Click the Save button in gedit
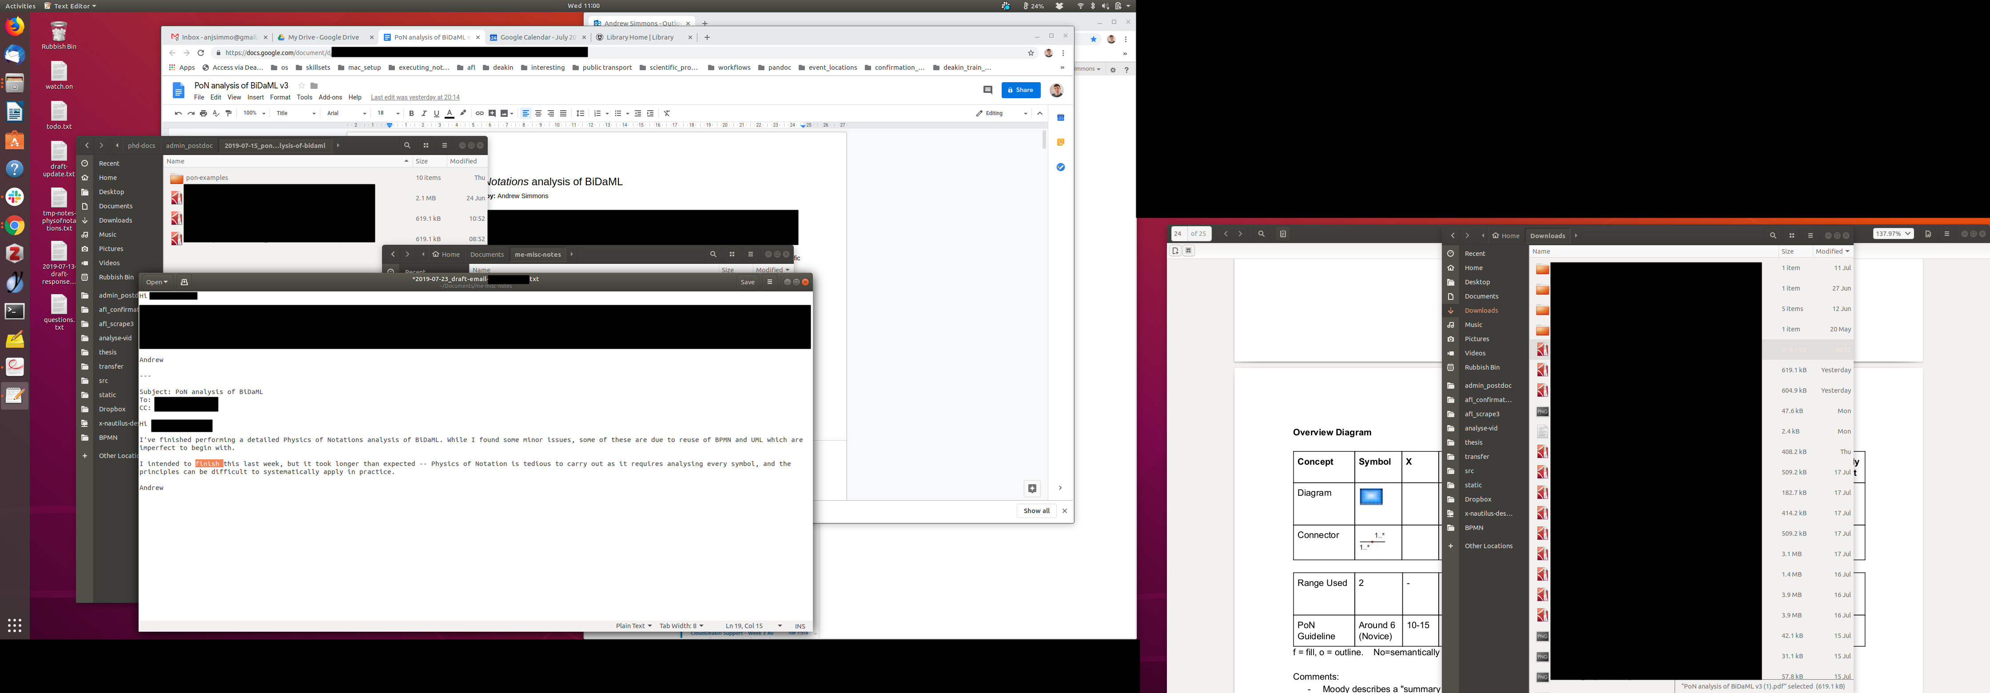 747,282
